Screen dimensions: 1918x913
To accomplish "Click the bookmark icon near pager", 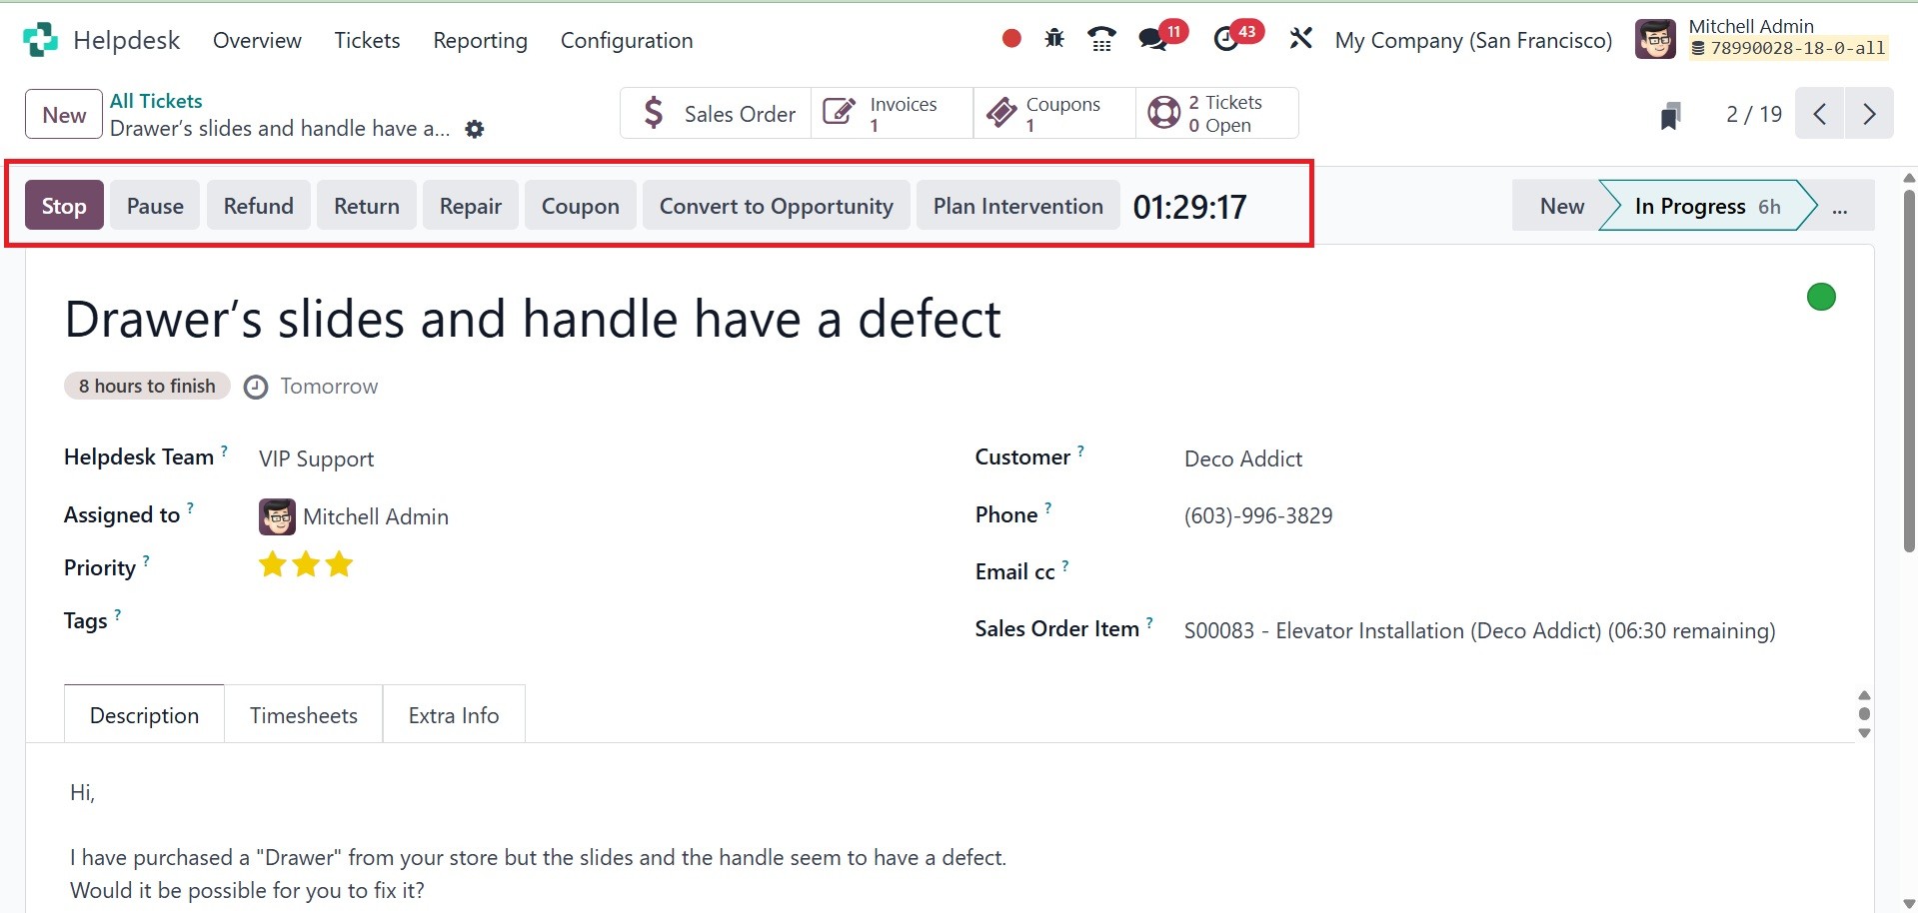I will [1670, 115].
